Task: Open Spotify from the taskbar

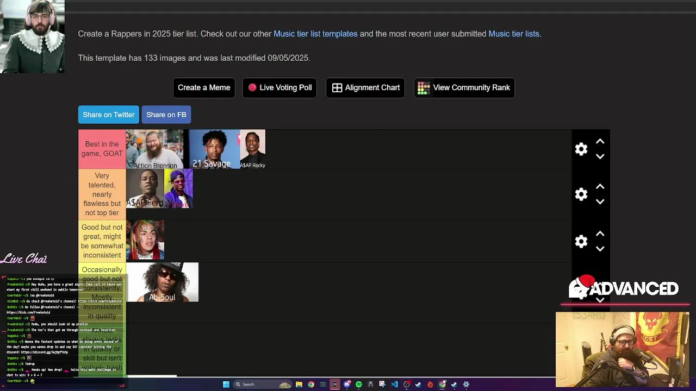Action: point(359,384)
